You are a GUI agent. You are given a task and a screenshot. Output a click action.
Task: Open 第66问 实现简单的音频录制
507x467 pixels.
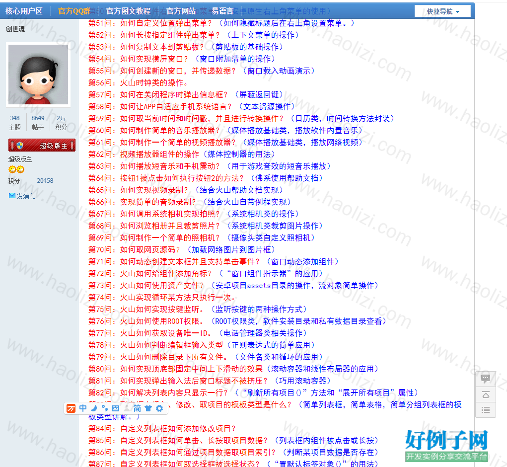[x=190, y=202]
